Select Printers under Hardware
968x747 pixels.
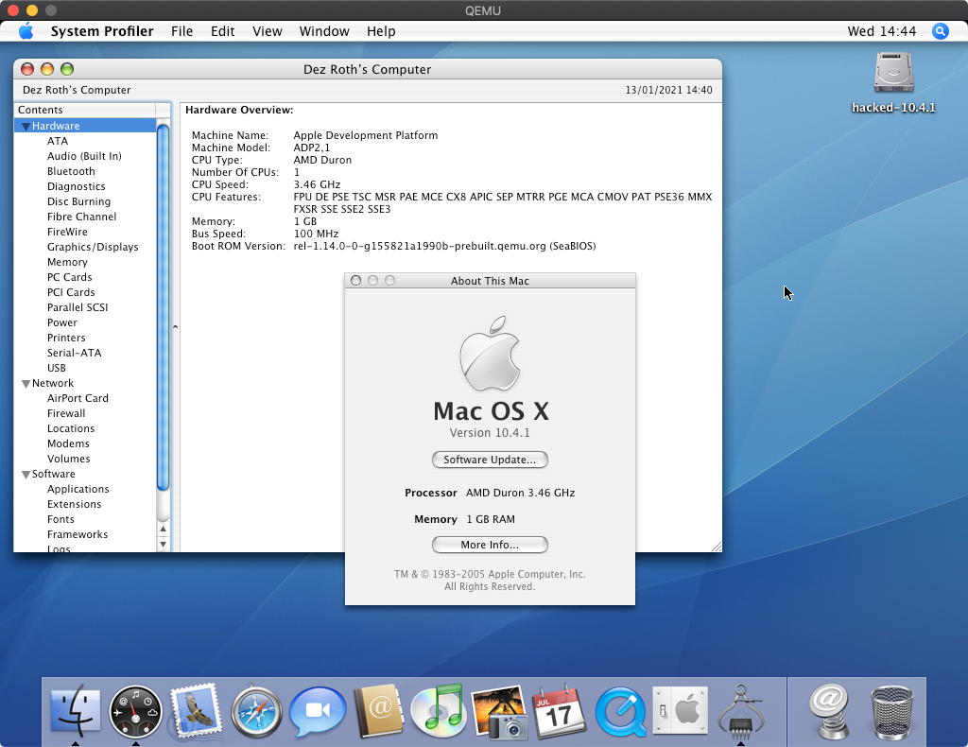[66, 338]
